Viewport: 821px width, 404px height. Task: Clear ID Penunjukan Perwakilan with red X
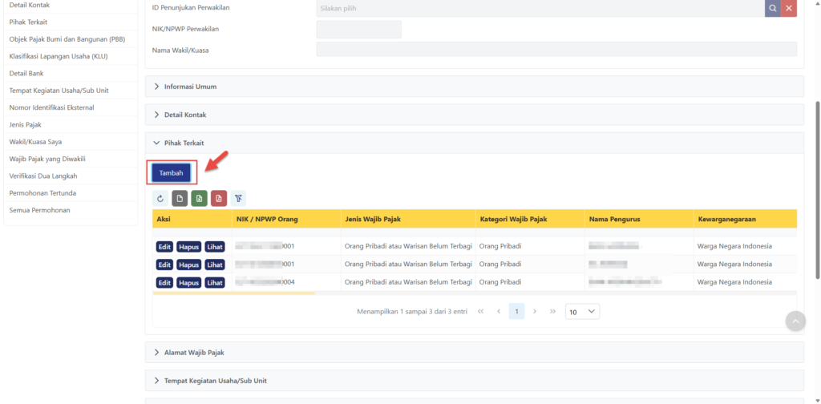(x=789, y=8)
